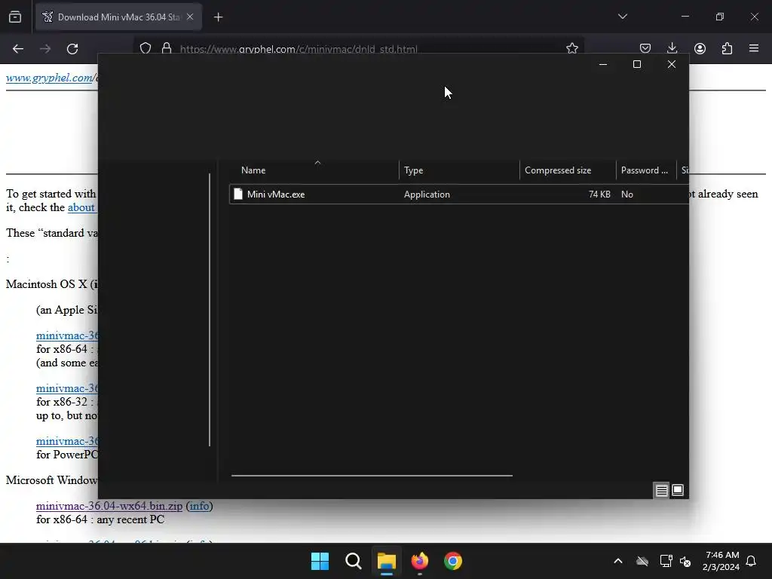Screen dimensions: 772x579
Task: Download minivmac-36.04-wx64.bin.zip link
Action: click(109, 506)
